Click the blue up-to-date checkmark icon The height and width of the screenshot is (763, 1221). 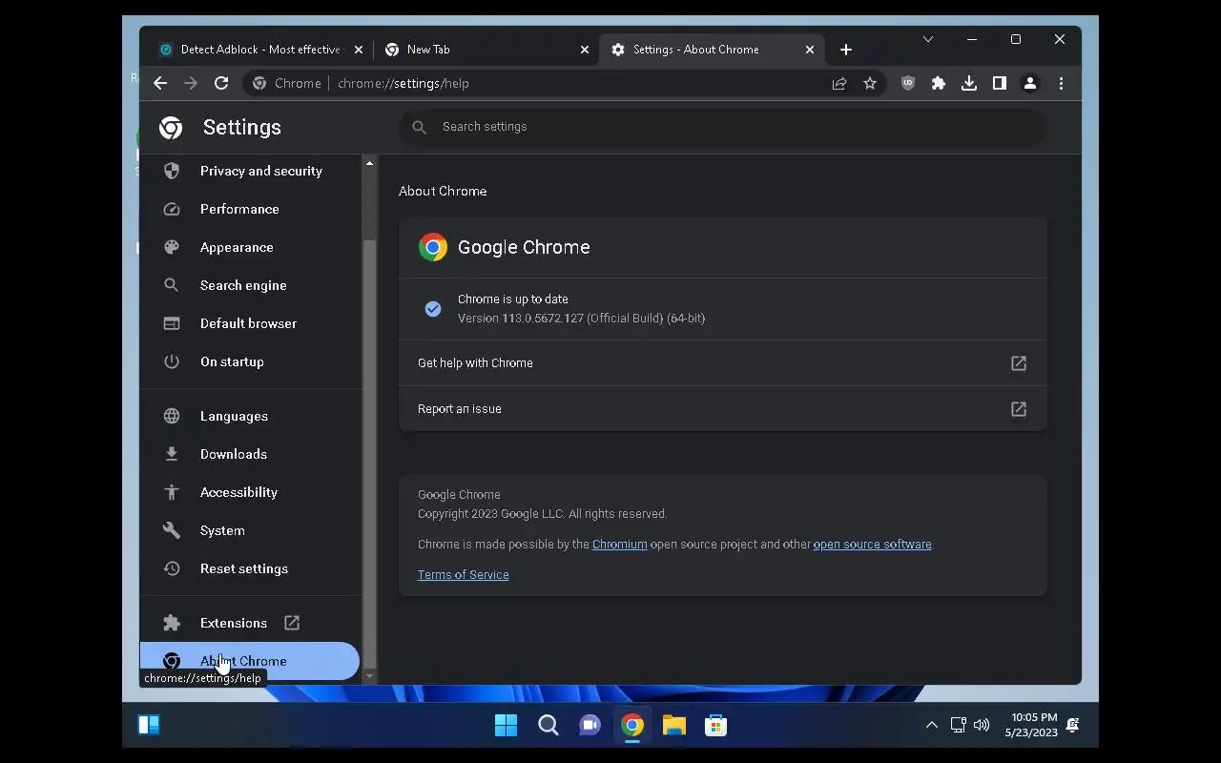coord(433,309)
